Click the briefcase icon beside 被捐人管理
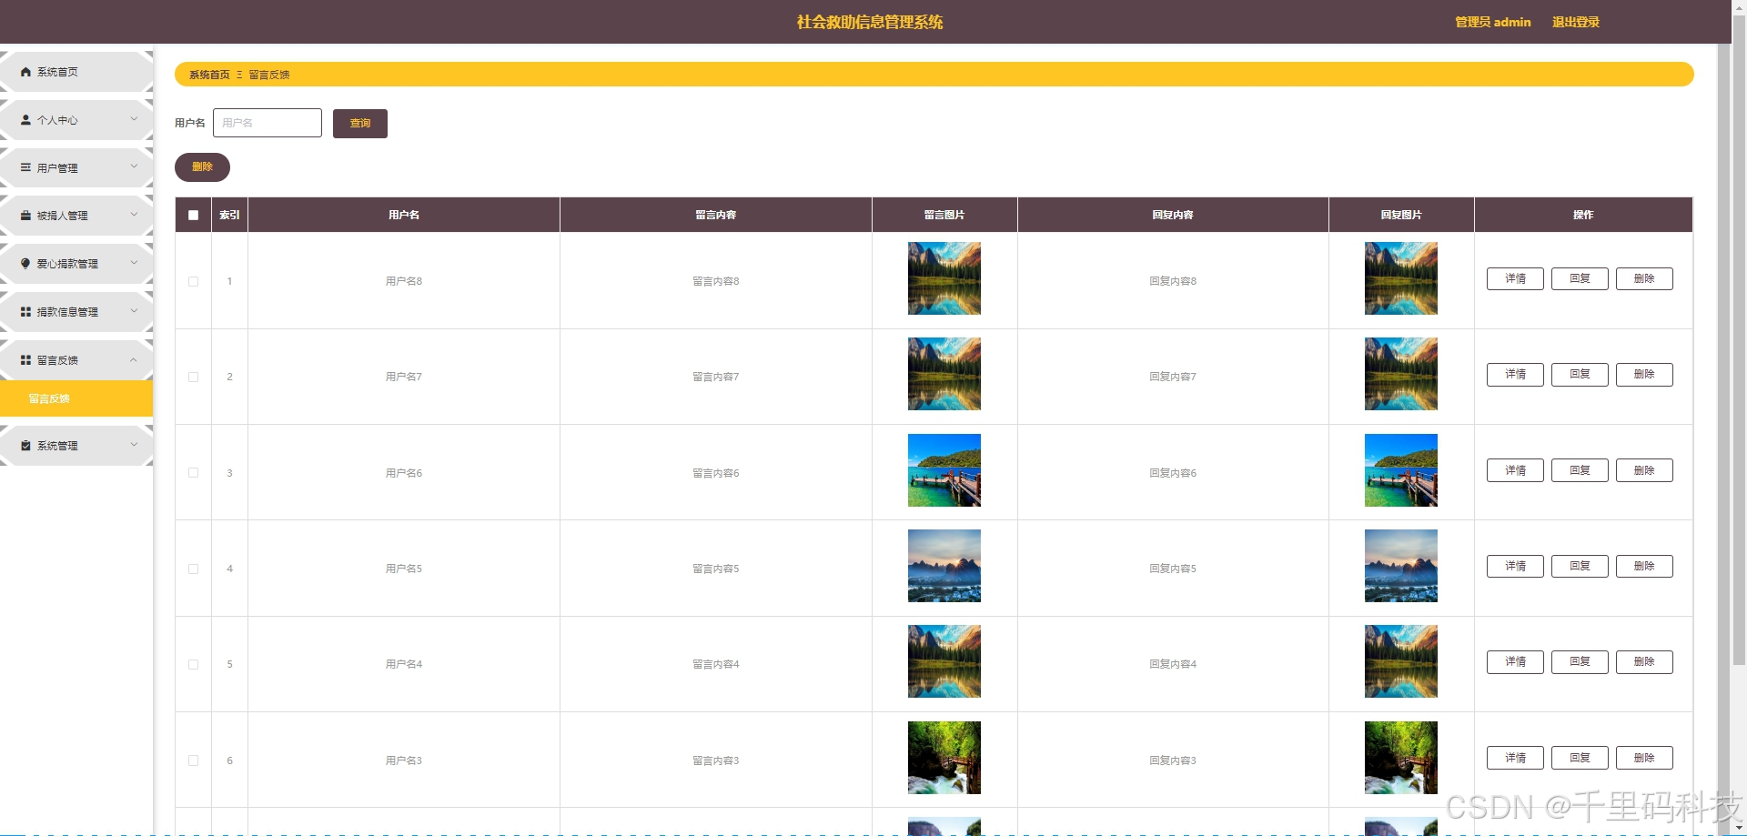The image size is (1747, 836). pyautogui.click(x=25, y=216)
